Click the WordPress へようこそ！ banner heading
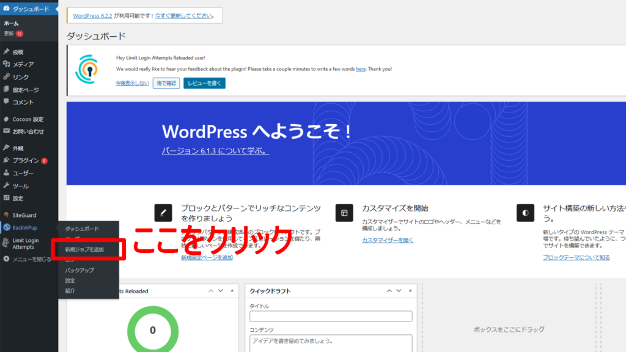This screenshot has height=352, width=626. (256, 131)
